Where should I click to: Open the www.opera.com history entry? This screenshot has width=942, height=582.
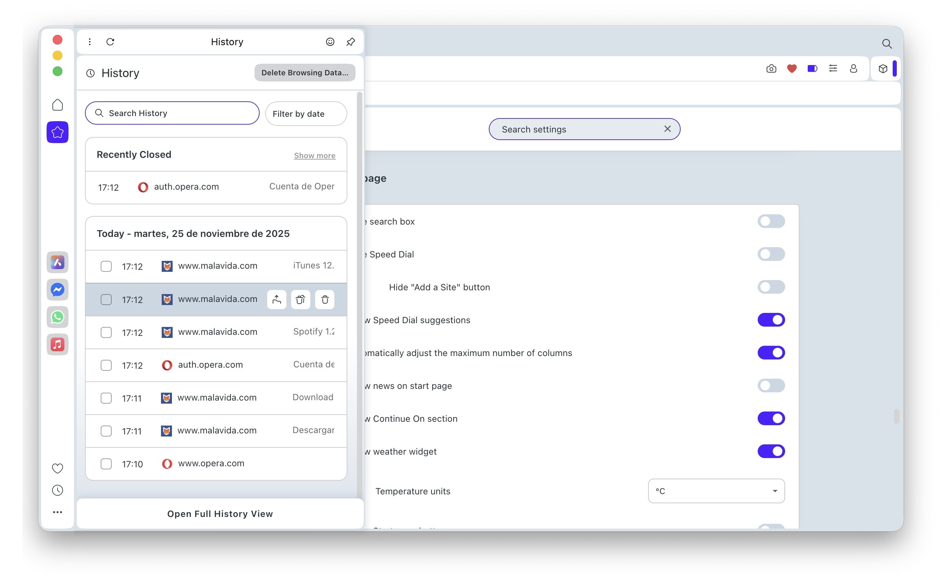point(211,464)
